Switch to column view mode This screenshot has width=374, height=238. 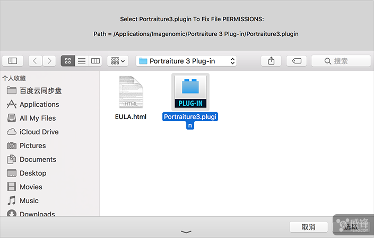click(95, 61)
